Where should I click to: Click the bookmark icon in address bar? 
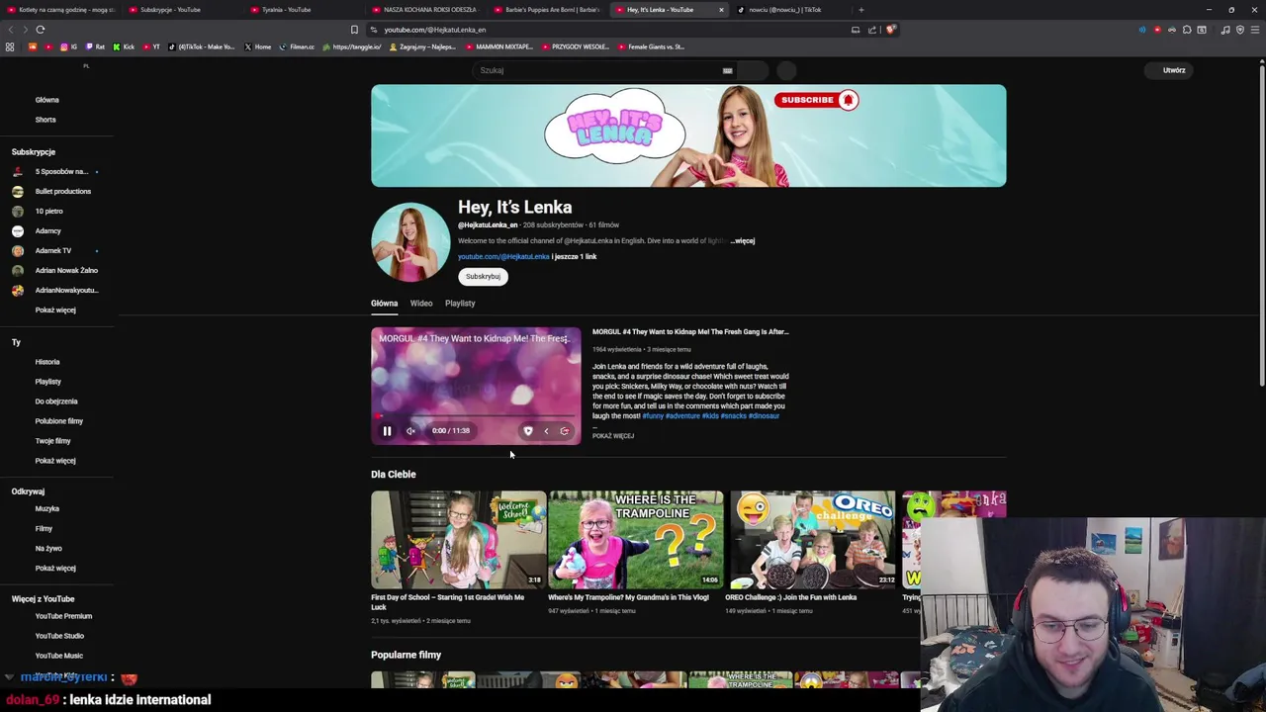(354, 30)
